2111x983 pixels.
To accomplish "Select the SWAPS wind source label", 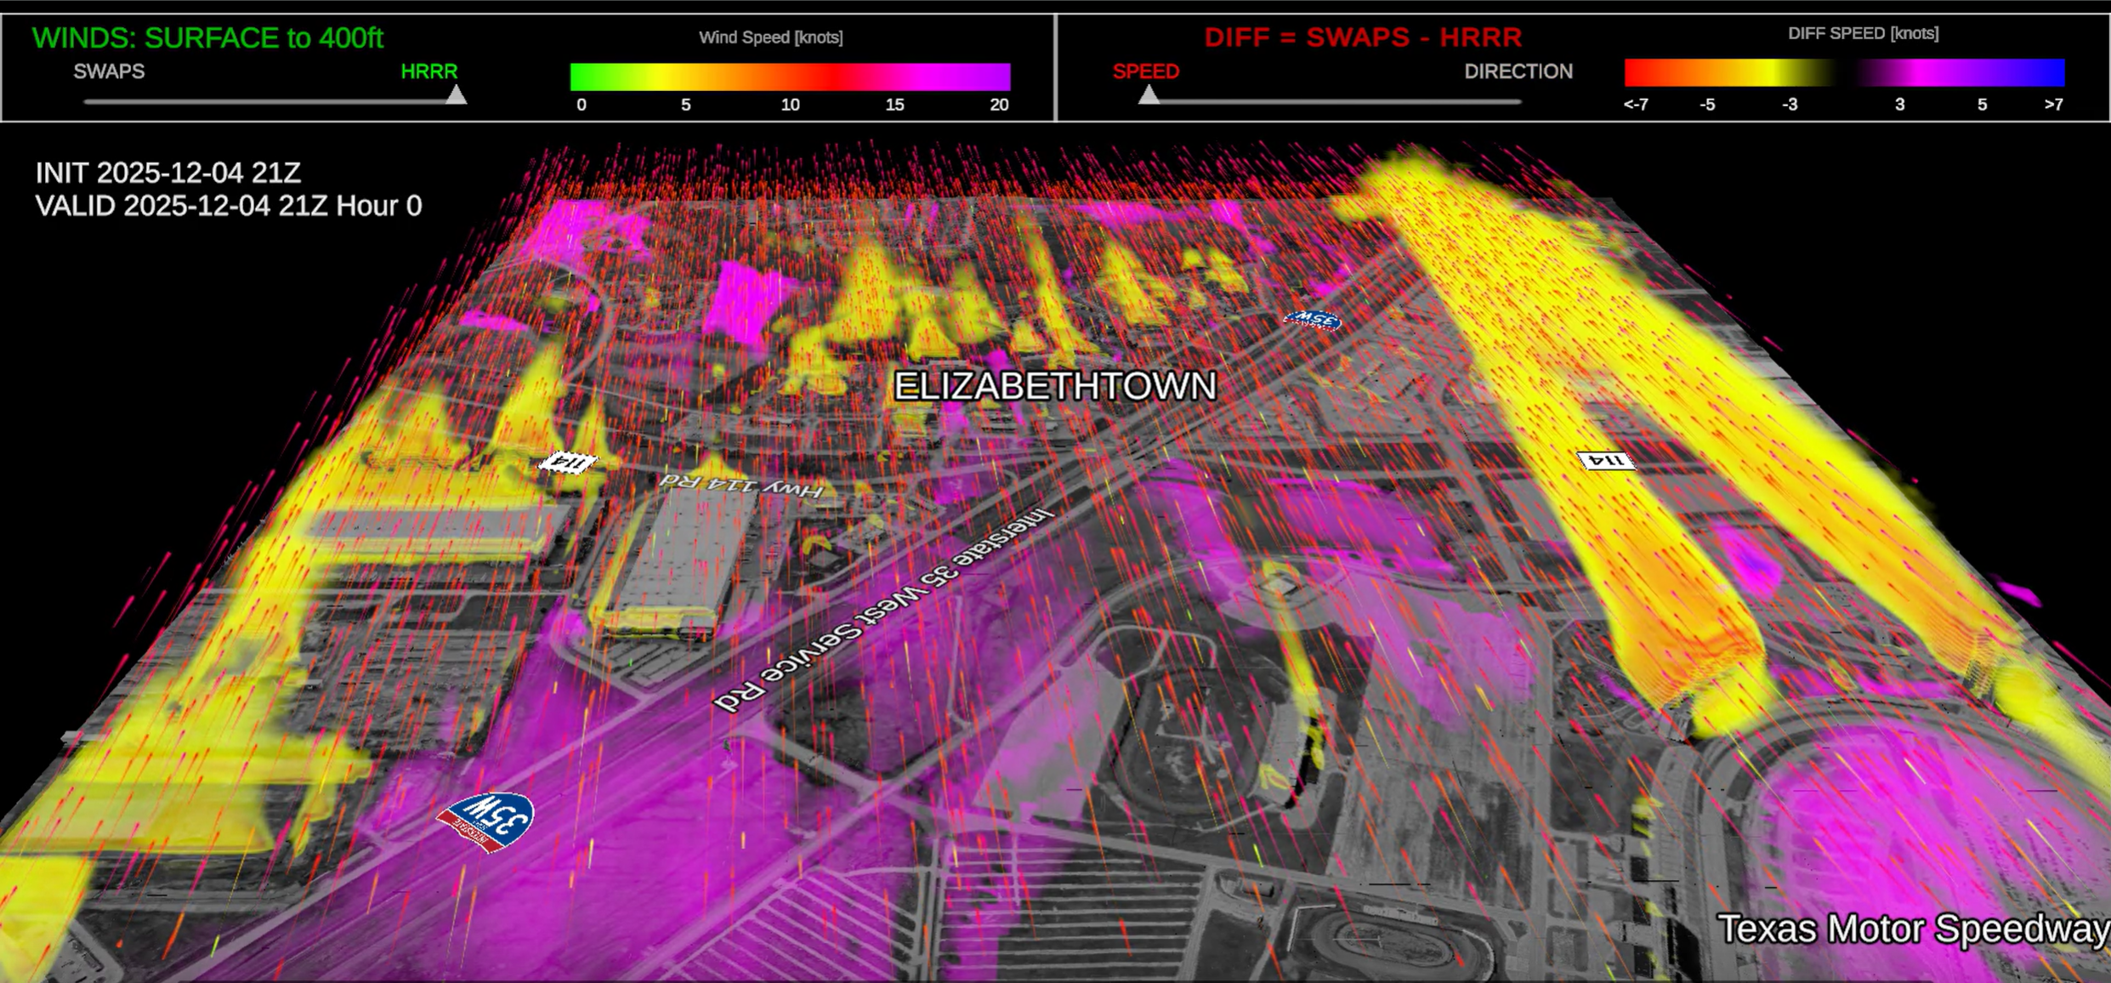I will [x=109, y=71].
